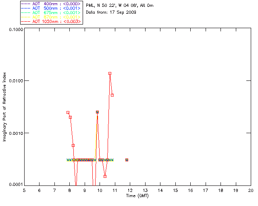Select the AOT 870nm legend label
The height and width of the screenshot is (206, 258).
pos(56,17)
